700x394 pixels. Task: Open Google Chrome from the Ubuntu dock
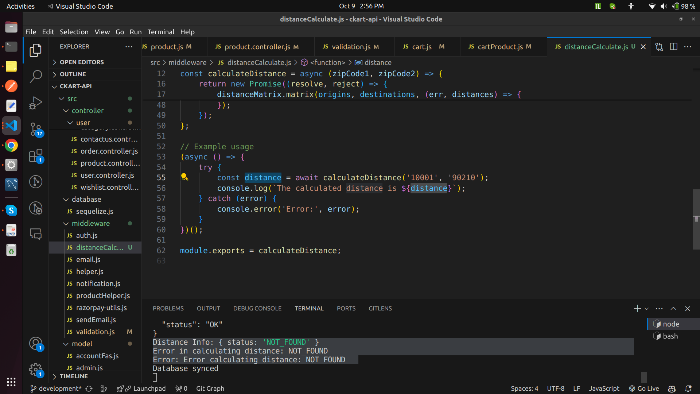(11, 146)
